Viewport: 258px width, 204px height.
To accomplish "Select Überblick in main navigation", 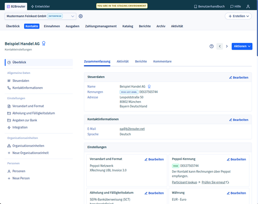I will click(13, 26).
